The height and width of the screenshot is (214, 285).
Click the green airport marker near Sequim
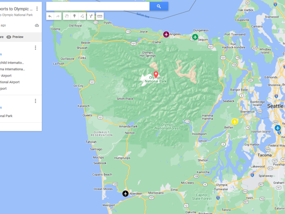195,37
